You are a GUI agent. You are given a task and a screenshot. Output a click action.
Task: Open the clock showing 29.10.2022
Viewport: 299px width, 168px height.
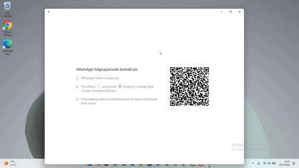click(x=285, y=163)
